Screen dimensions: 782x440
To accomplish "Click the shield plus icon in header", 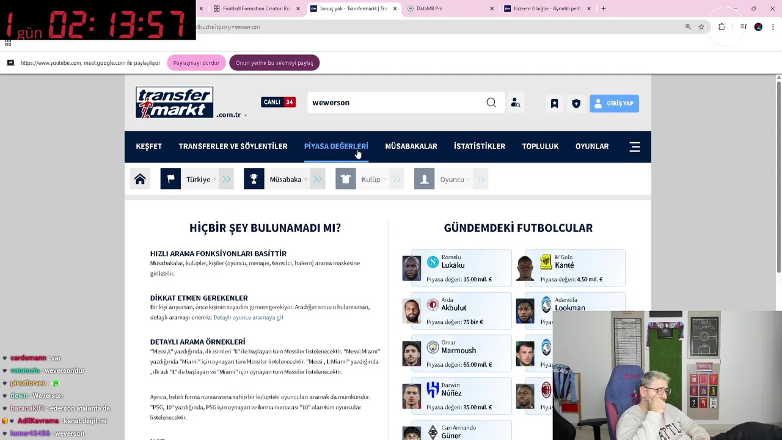I will [576, 103].
